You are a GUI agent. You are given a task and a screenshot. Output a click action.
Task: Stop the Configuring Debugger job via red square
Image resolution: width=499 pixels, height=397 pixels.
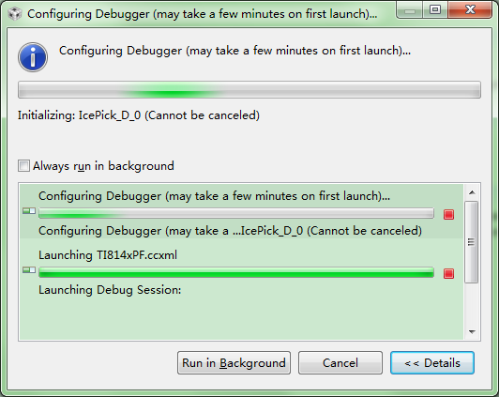point(448,215)
